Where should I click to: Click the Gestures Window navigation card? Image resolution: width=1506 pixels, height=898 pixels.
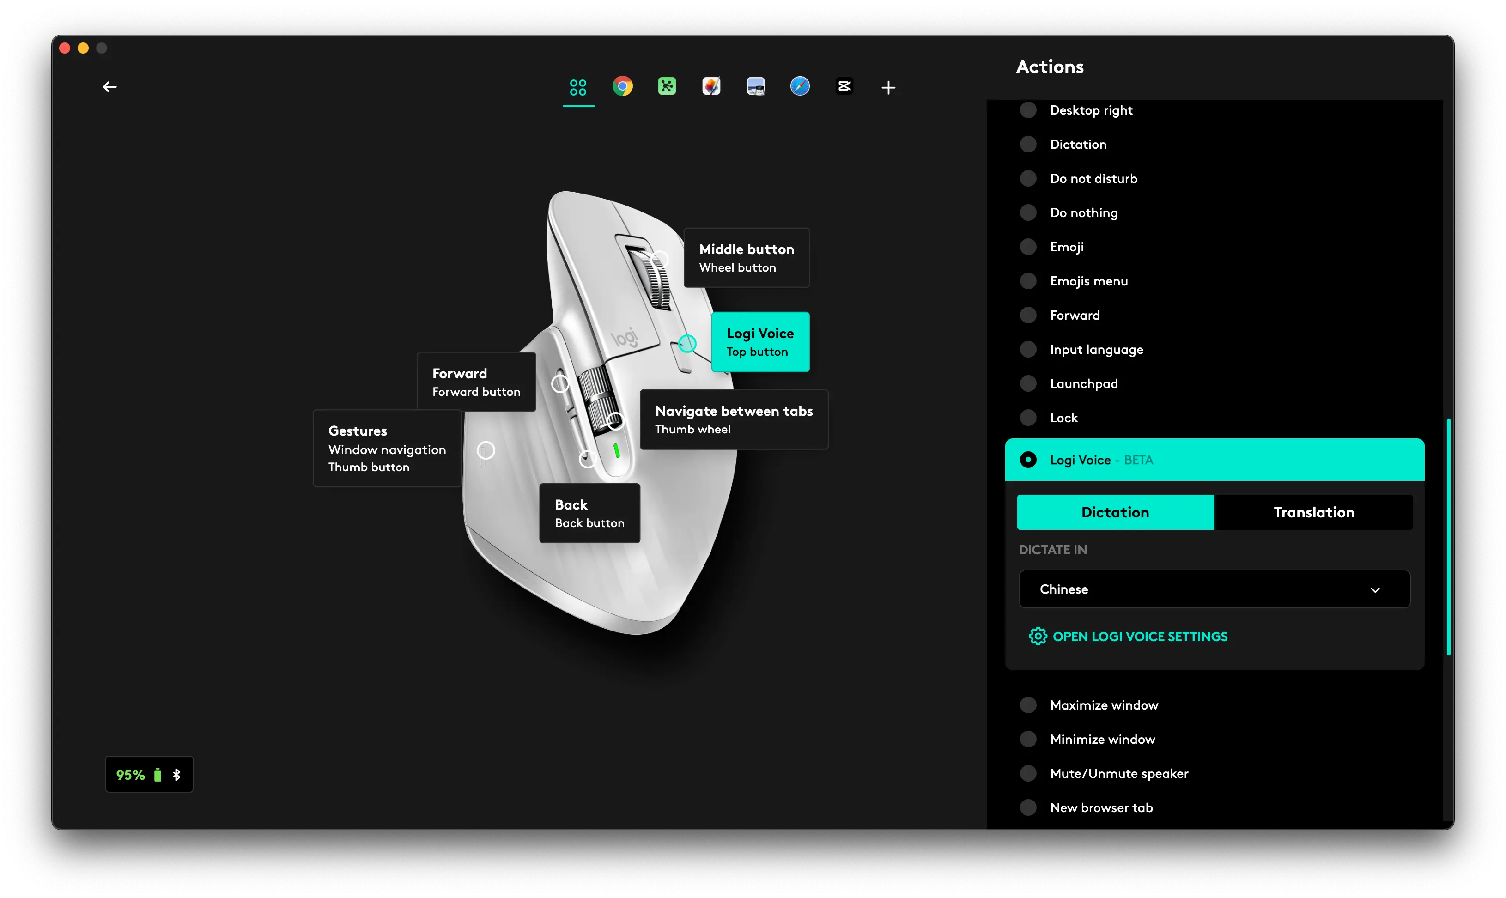pyautogui.click(x=387, y=449)
